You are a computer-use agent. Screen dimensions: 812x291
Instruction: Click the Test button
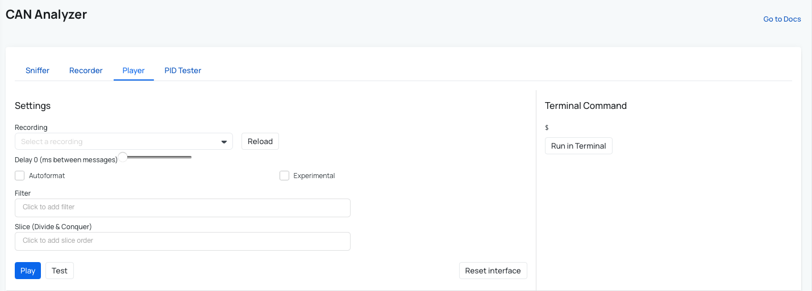(60, 271)
